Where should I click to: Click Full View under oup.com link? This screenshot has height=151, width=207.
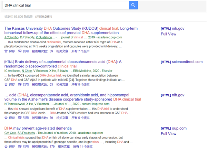tap(169, 134)
